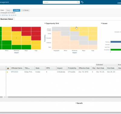121x114 pixels.
Task: Click the '3-Possible' probability cell
Action: 72,72
